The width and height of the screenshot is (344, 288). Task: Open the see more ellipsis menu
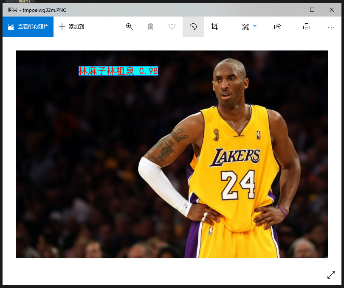pyautogui.click(x=331, y=27)
